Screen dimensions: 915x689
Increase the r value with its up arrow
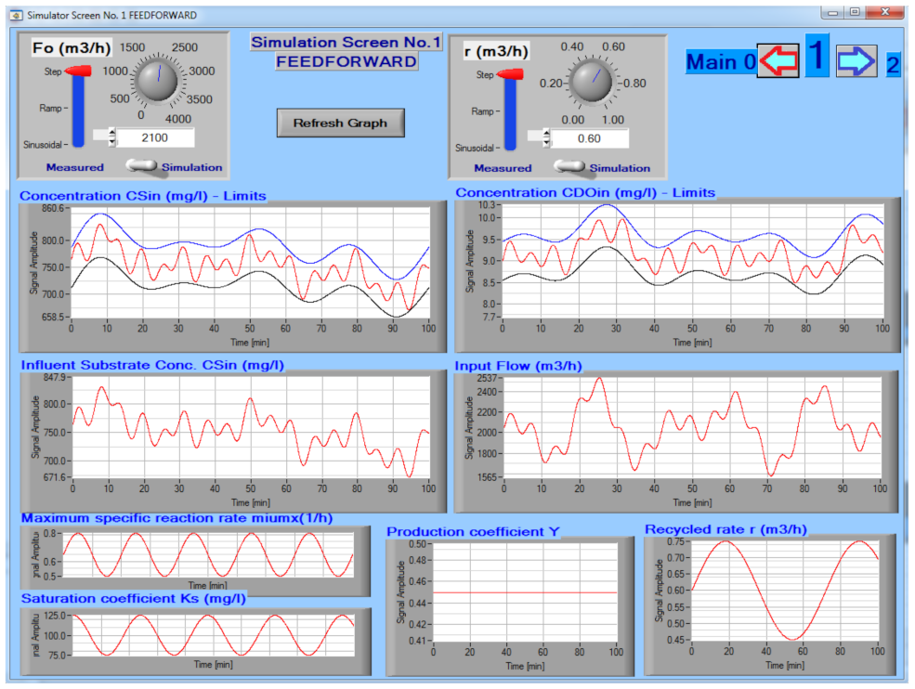tap(546, 135)
